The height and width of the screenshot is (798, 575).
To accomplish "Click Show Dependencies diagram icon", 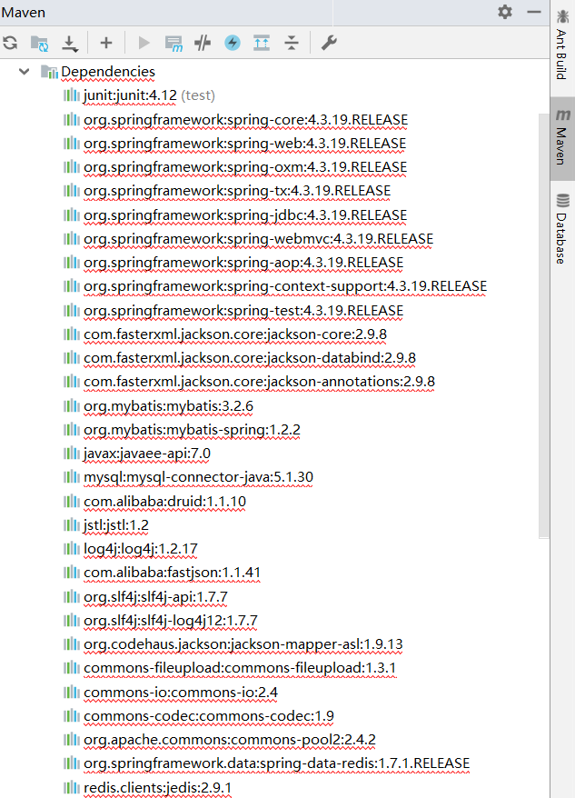I will point(262,43).
